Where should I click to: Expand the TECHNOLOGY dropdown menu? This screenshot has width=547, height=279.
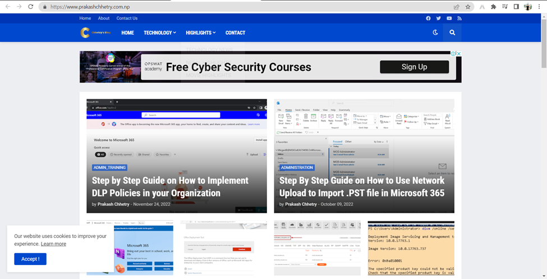tap(160, 33)
